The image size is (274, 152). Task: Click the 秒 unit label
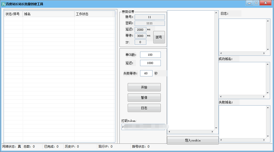(x=156, y=73)
